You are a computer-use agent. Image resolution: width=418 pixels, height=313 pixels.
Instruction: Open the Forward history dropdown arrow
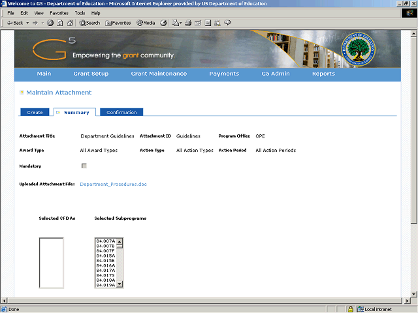pos(42,23)
